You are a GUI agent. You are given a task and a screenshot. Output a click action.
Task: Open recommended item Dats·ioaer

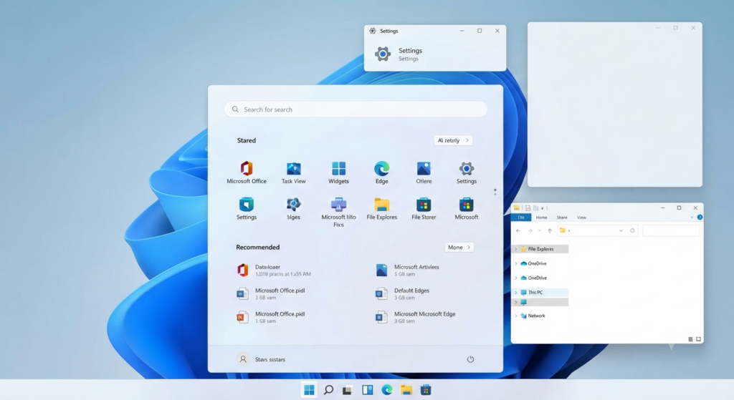tap(274, 270)
